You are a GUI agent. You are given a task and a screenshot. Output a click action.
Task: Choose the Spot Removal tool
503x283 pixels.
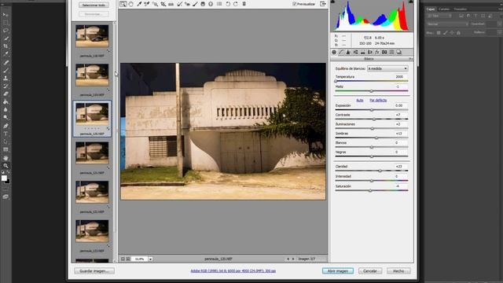click(180, 4)
